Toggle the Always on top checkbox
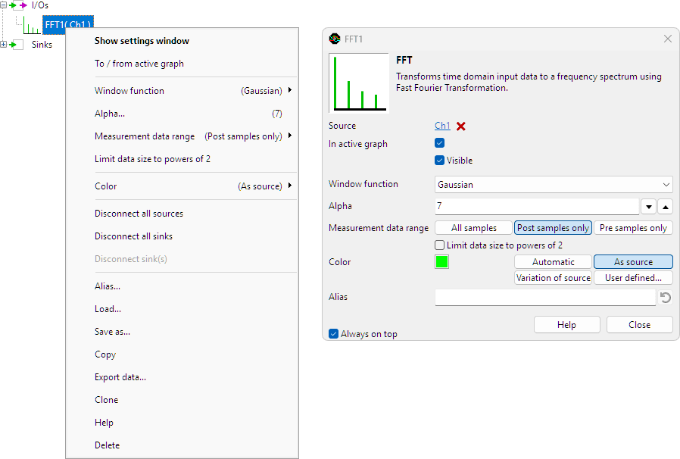The width and height of the screenshot is (680, 459). pyautogui.click(x=333, y=333)
